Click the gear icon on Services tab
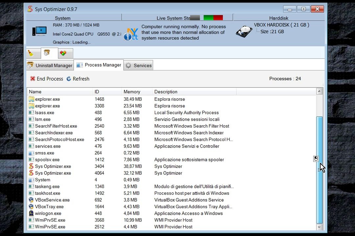Image resolution: width=355 pixels, height=236 pixels. 129,66
